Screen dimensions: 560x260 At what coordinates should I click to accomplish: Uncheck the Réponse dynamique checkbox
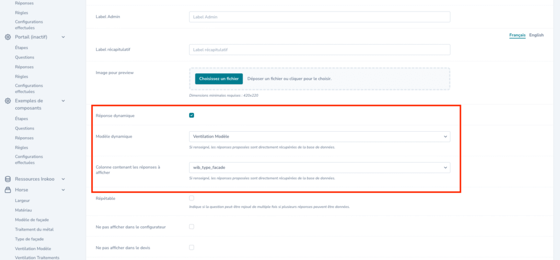(191, 115)
